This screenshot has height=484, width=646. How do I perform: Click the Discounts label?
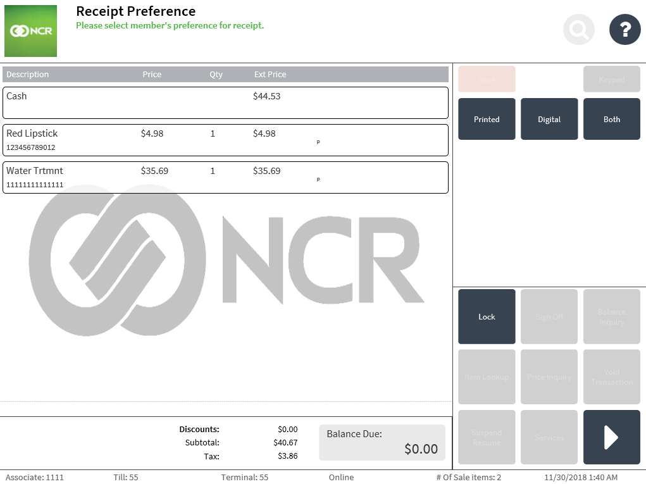coord(199,429)
